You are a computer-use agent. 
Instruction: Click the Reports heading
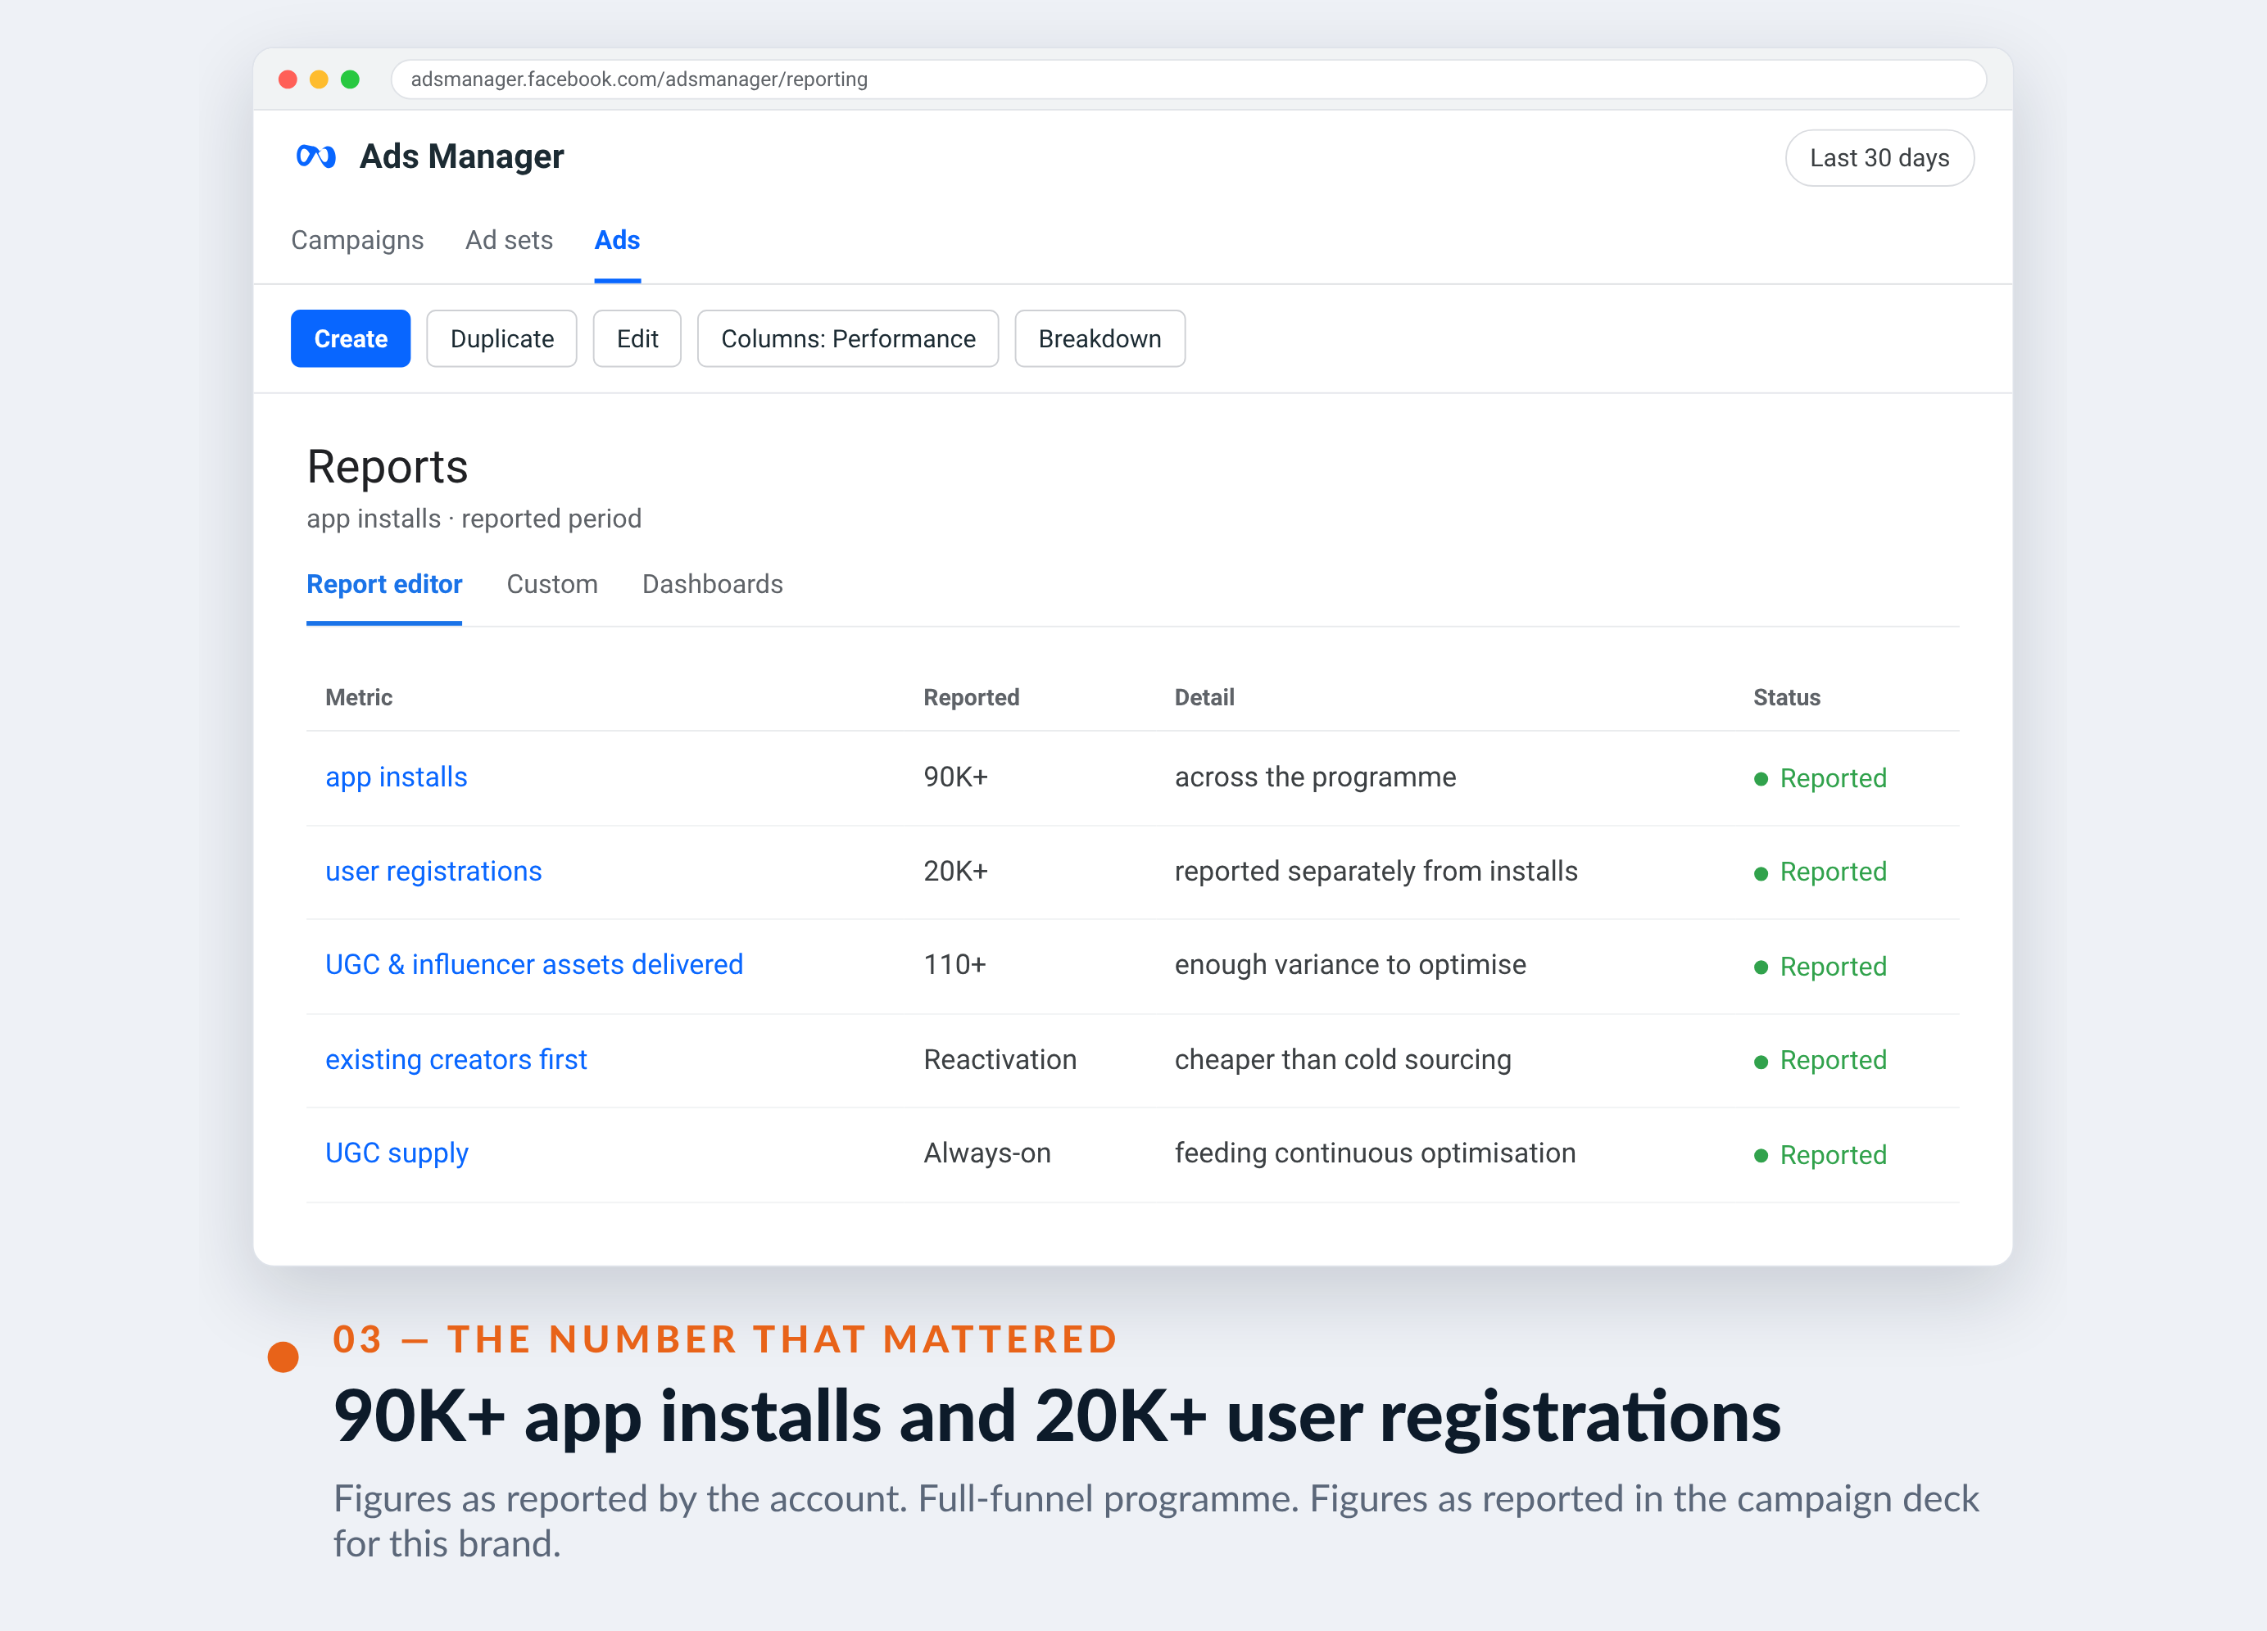pos(387,467)
